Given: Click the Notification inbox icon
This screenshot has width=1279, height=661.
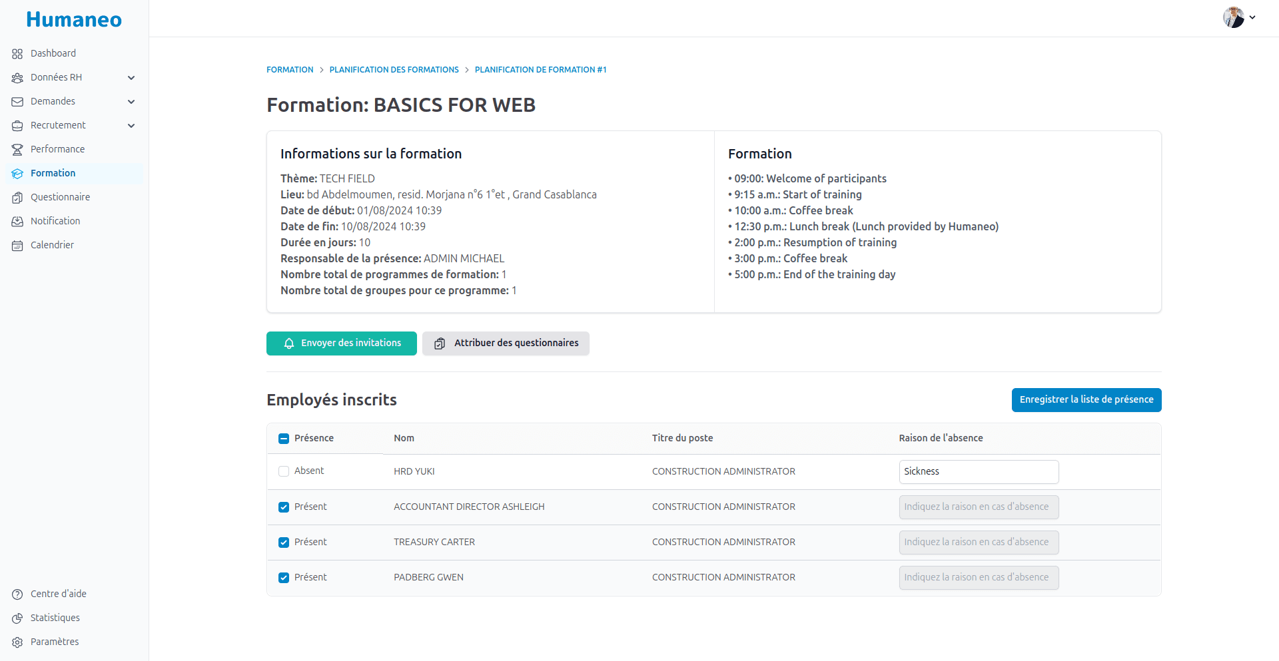Looking at the screenshot, I should (17, 222).
